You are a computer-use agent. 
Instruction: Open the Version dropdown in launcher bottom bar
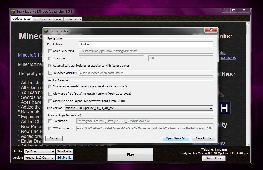[x=40, y=158]
